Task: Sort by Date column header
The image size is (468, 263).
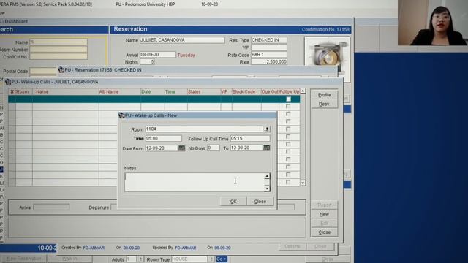Action: pyautogui.click(x=153, y=91)
